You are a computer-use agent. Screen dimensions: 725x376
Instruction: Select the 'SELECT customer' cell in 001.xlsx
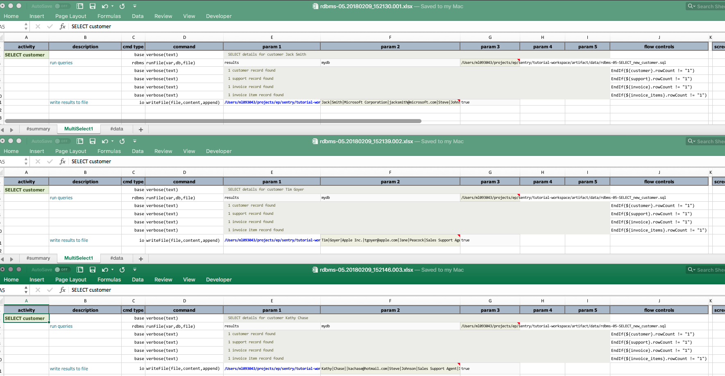(x=26, y=55)
